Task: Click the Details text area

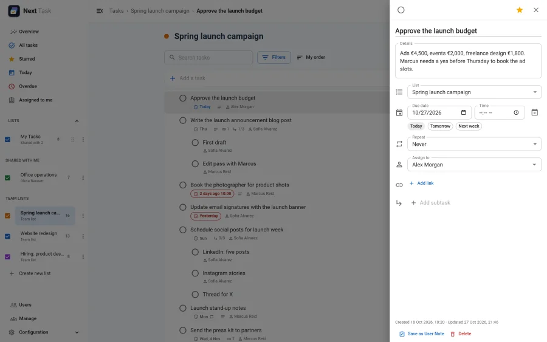Action: 468,61
